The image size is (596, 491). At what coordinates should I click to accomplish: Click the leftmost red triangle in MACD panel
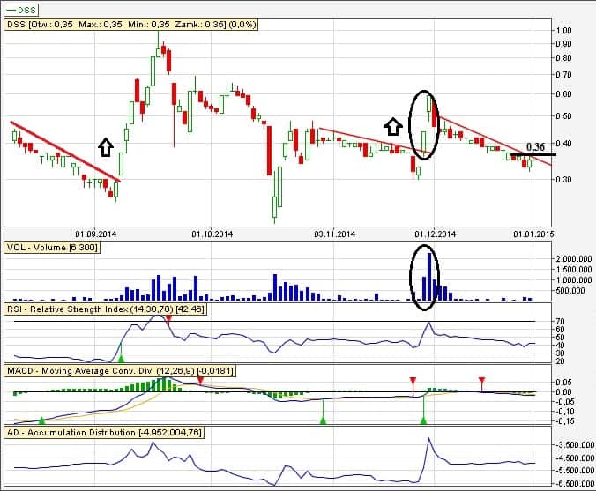click(x=200, y=381)
